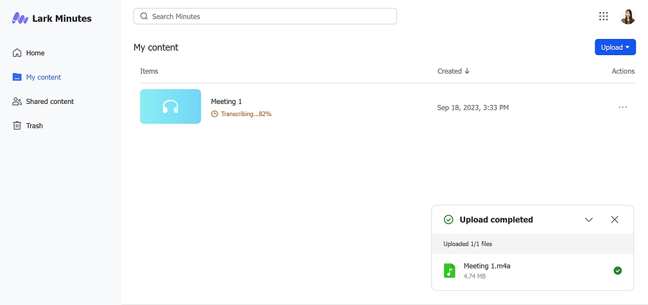Click the Lark Minutes logo icon
Viewport: 648px width, 305px height.
tap(20, 19)
